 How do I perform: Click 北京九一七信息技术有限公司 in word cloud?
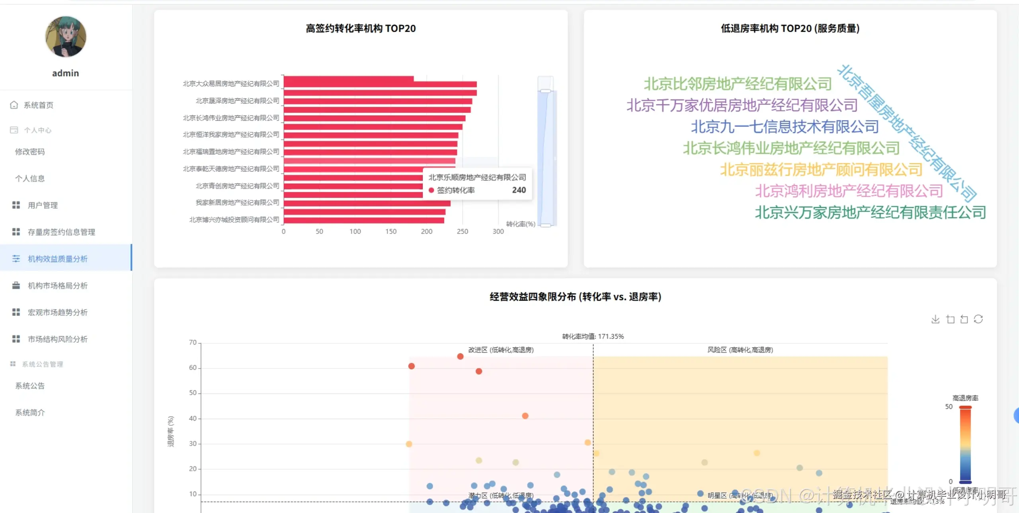(785, 127)
